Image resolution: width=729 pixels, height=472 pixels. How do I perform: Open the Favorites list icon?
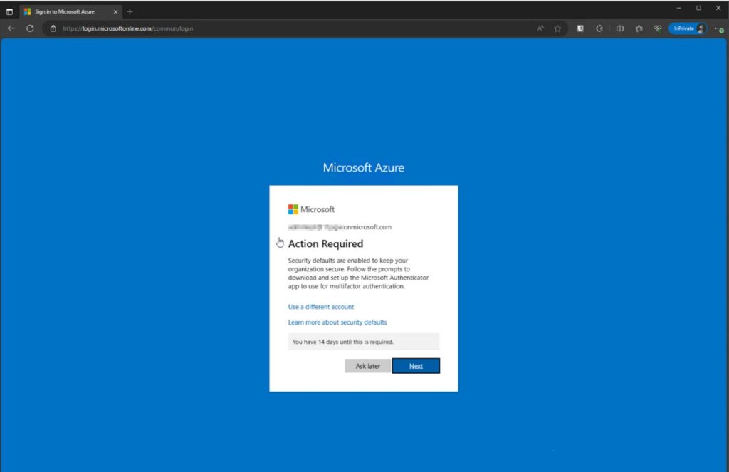(639, 28)
